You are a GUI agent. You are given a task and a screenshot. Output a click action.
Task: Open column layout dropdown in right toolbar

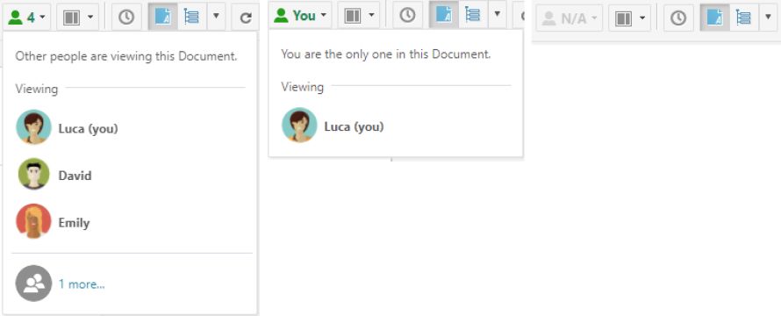629,18
